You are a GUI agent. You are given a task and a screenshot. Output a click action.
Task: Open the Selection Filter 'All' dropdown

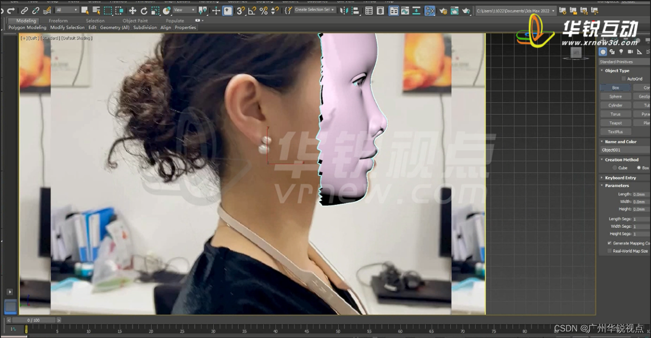67,10
